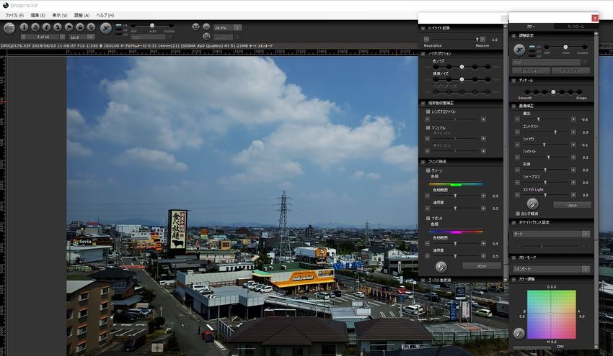Click リセット button in 画像補正 section
Viewport: 613px width, 356px height.
click(572, 205)
